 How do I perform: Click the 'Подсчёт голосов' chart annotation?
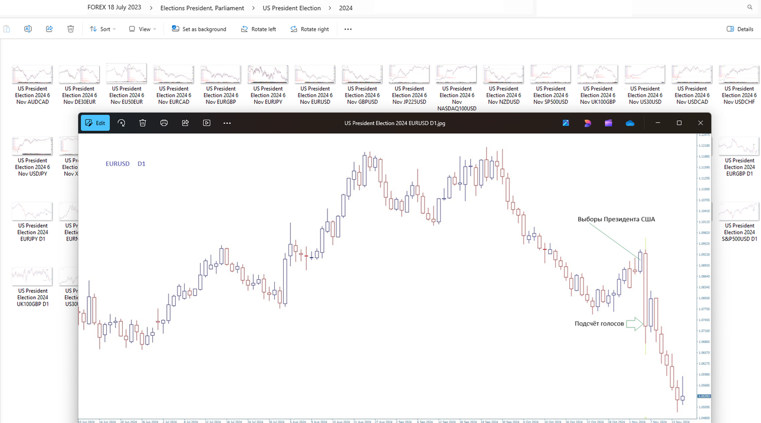click(x=599, y=323)
